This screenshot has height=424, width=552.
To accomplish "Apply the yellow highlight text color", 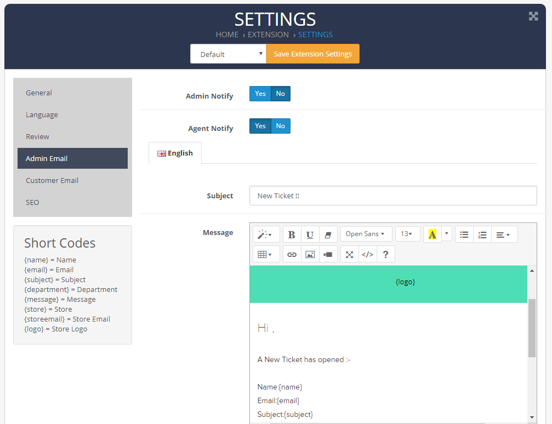I will 432,234.
